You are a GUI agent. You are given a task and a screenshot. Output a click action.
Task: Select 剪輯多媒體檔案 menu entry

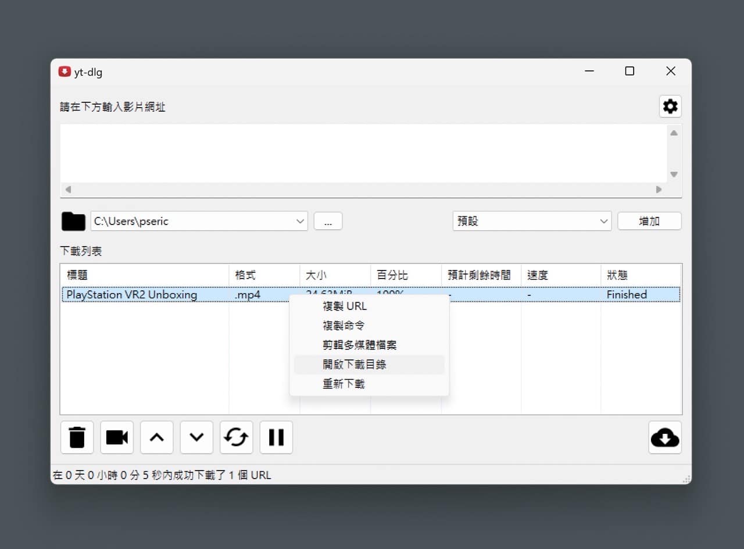369,345
